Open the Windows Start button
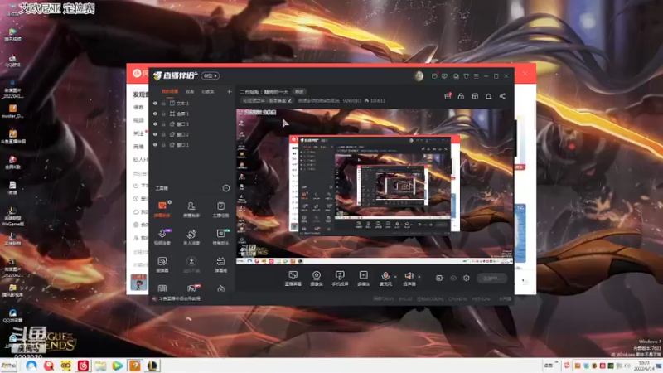Viewport: 663px width, 373px height. [8, 366]
